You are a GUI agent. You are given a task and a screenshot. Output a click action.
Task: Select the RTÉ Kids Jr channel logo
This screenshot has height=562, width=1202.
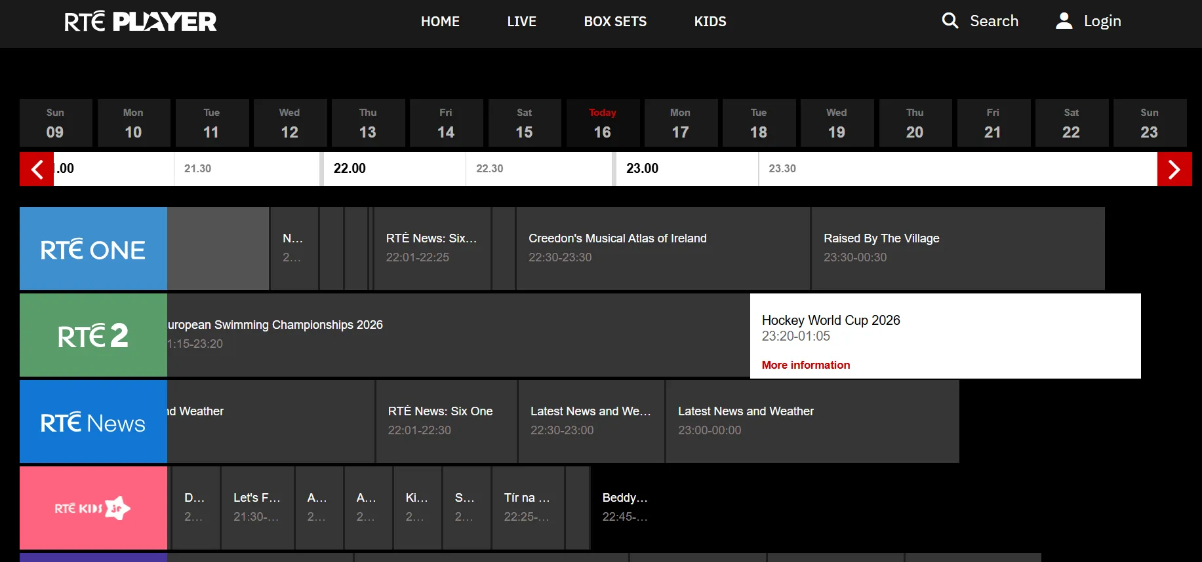coord(93,508)
